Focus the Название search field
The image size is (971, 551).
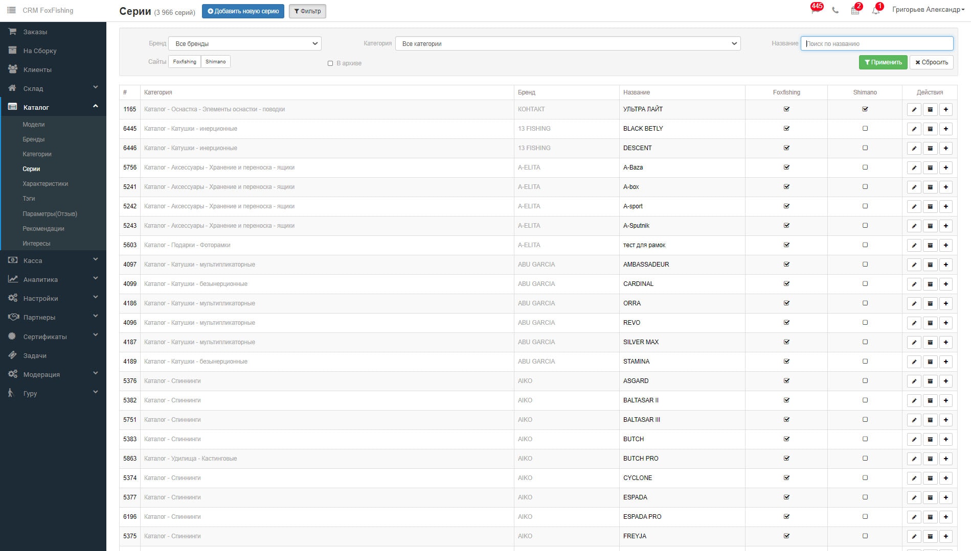[x=877, y=43]
